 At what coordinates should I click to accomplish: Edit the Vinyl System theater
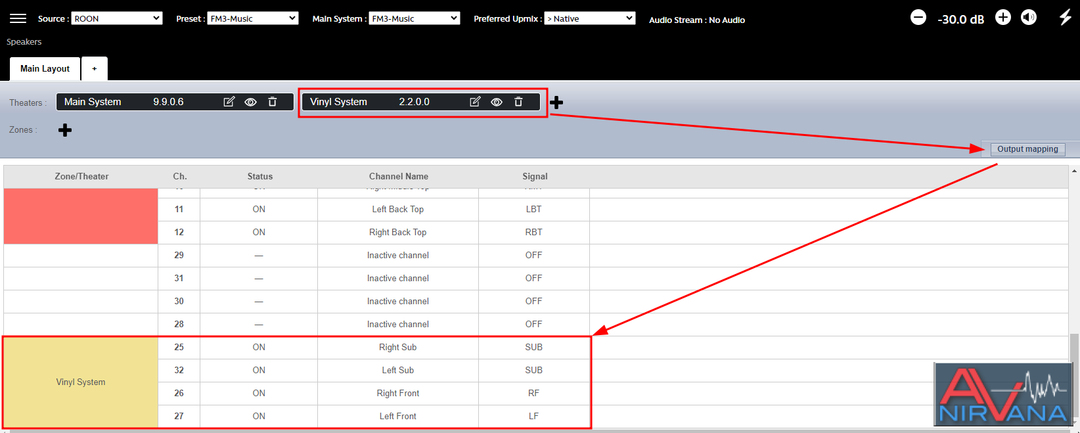point(475,102)
